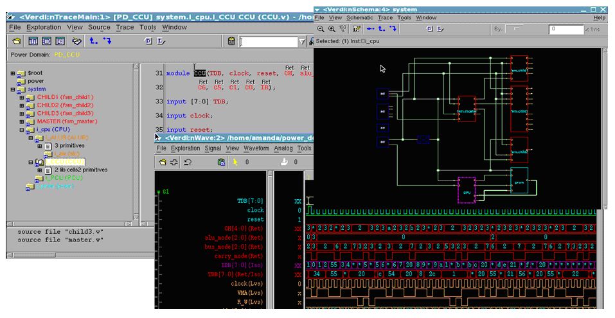Open the Signal menu in nWave window
Viewport: 615px width, 318px height.
[213, 148]
